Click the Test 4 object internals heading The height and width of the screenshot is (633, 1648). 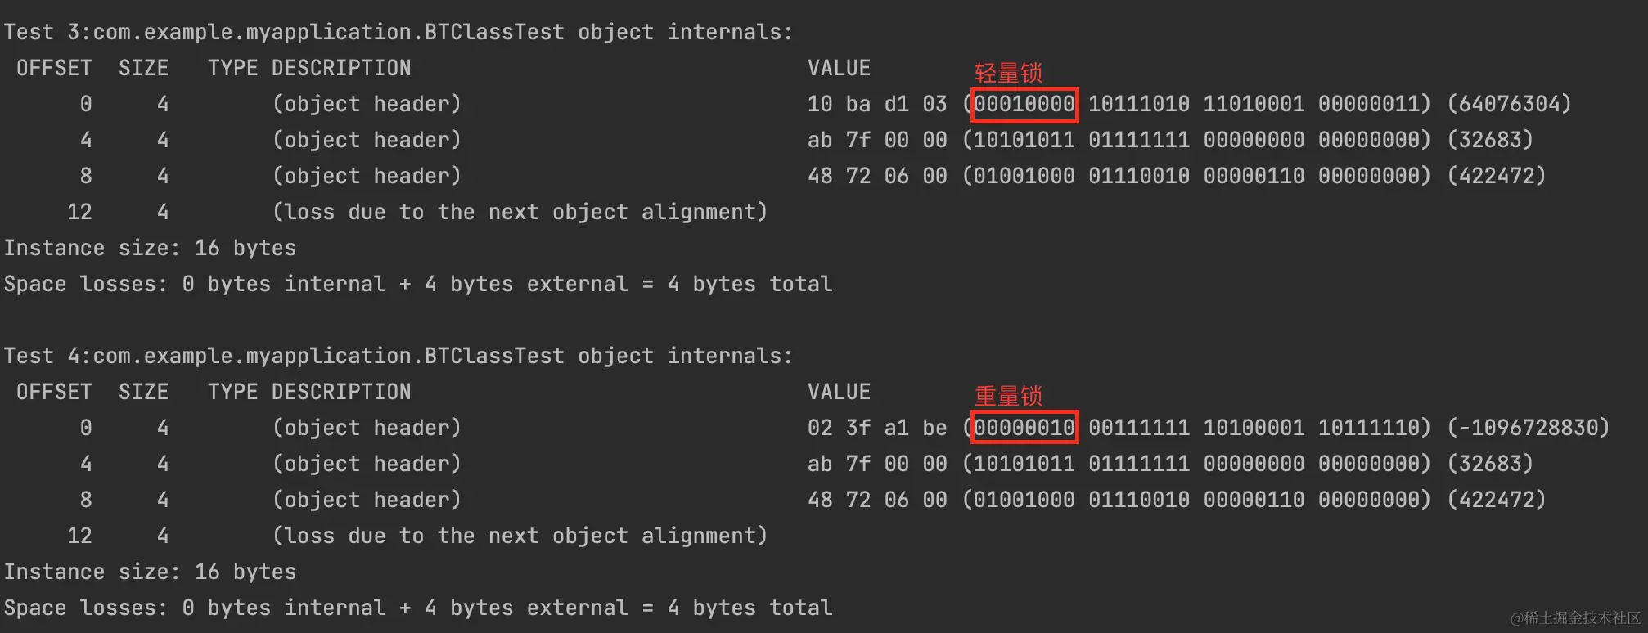tap(398, 357)
